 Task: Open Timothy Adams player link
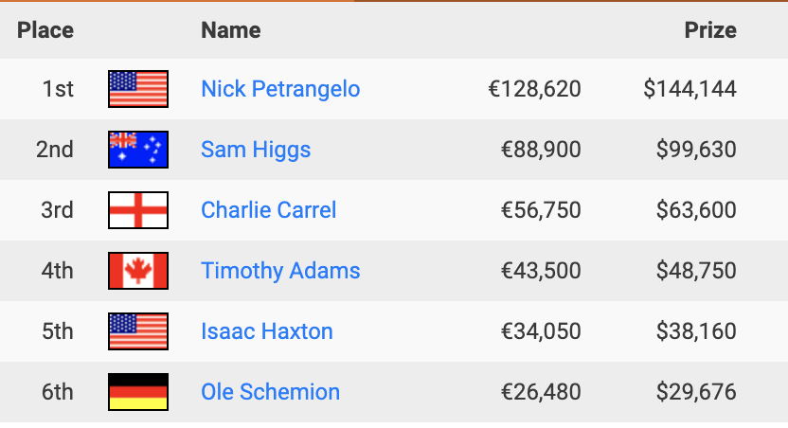pyautogui.click(x=280, y=271)
